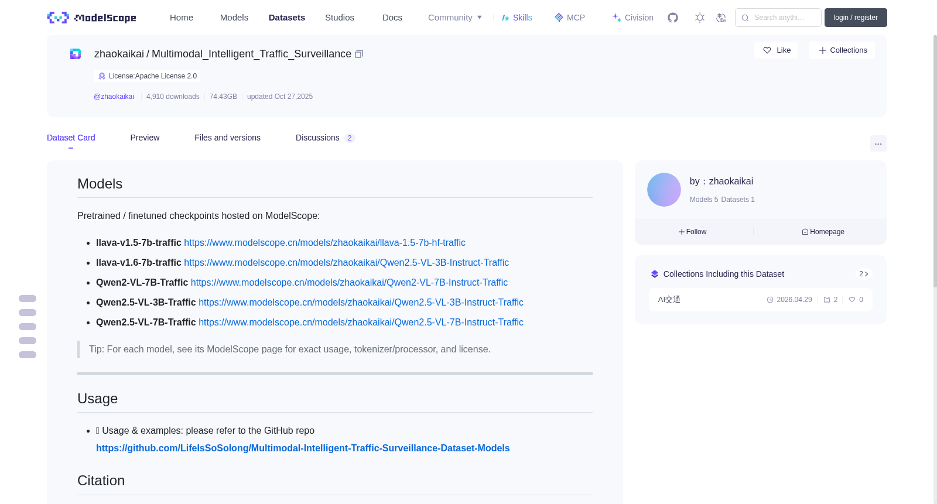Open the Skills section
937x504 pixels.
(x=517, y=18)
